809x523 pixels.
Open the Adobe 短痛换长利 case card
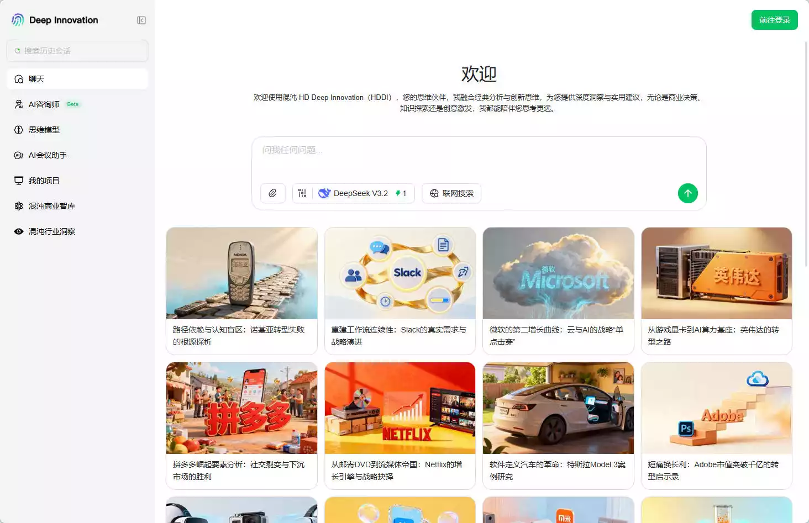pyautogui.click(x=717, y=426)
